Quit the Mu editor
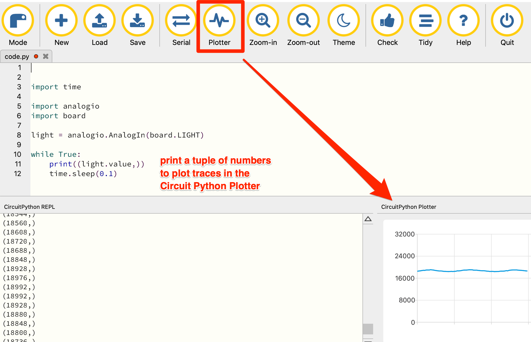The width and height of the screenshot is (531, 342). pyautogui.click(x=507, y=21)
